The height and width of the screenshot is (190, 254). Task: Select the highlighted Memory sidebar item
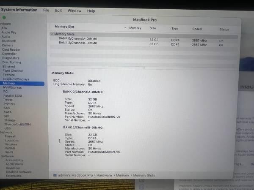click(x=22, y=83)
